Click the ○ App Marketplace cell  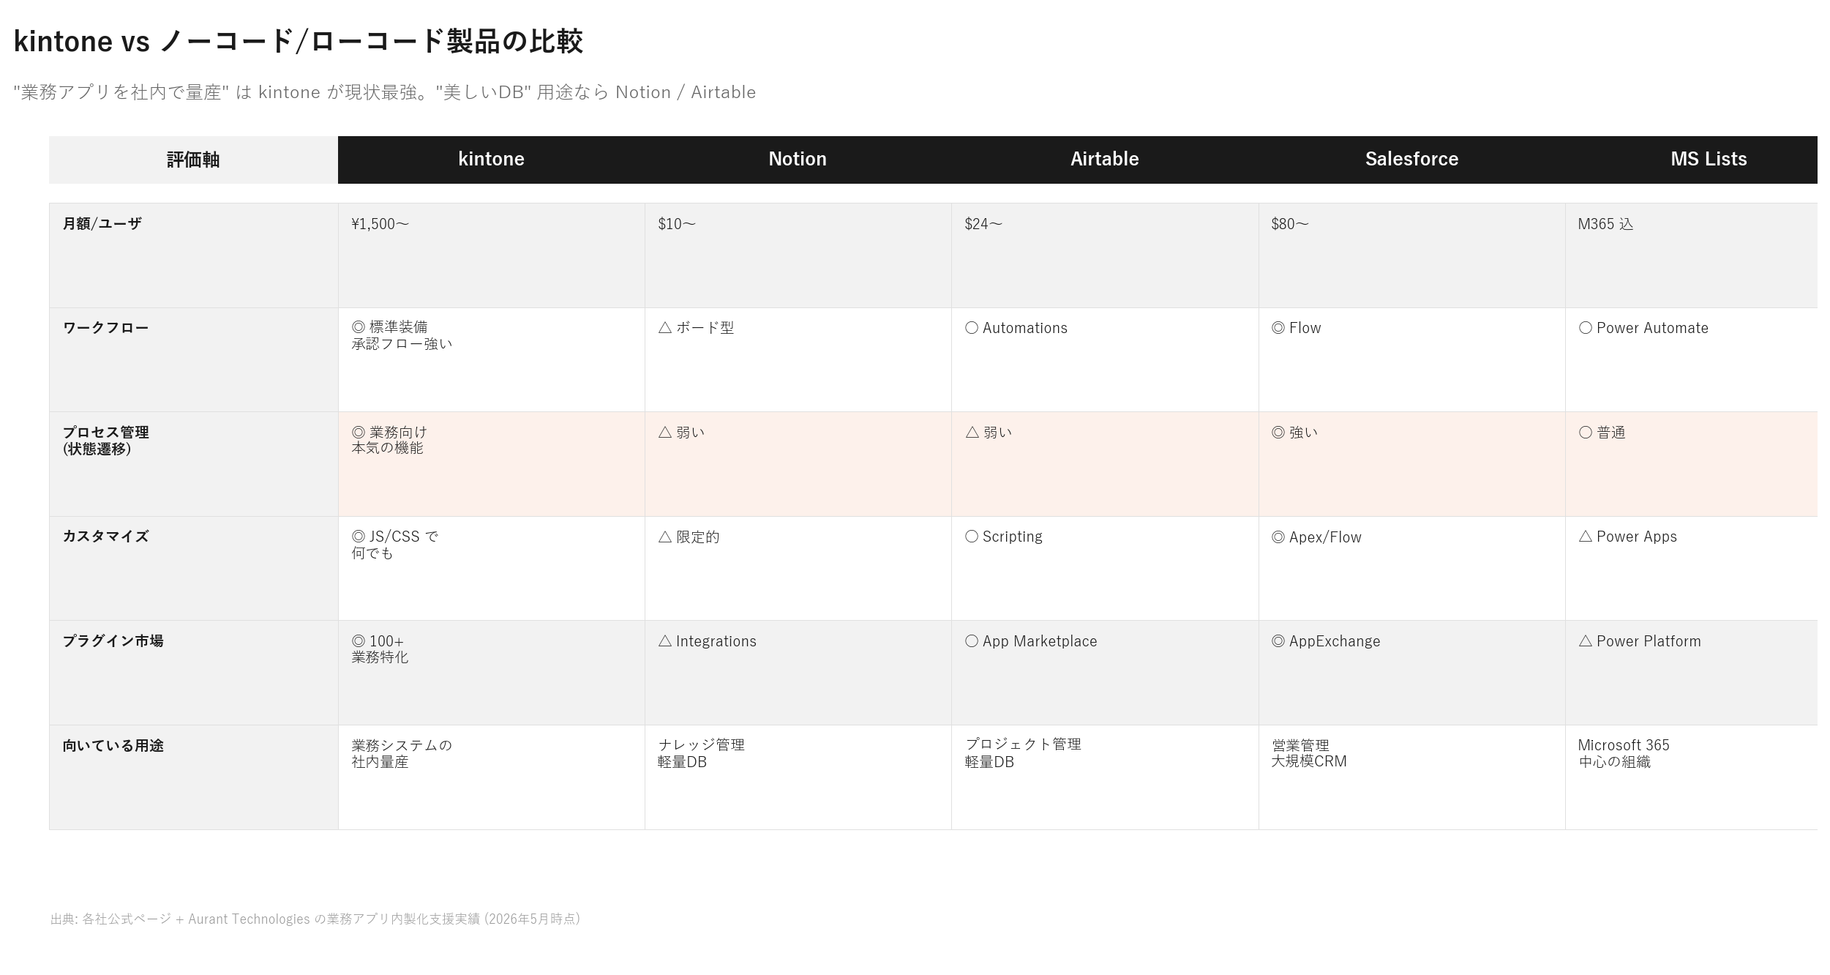(1105, 673)
